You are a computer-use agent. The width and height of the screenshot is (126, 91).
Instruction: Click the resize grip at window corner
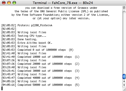[124, 89]
